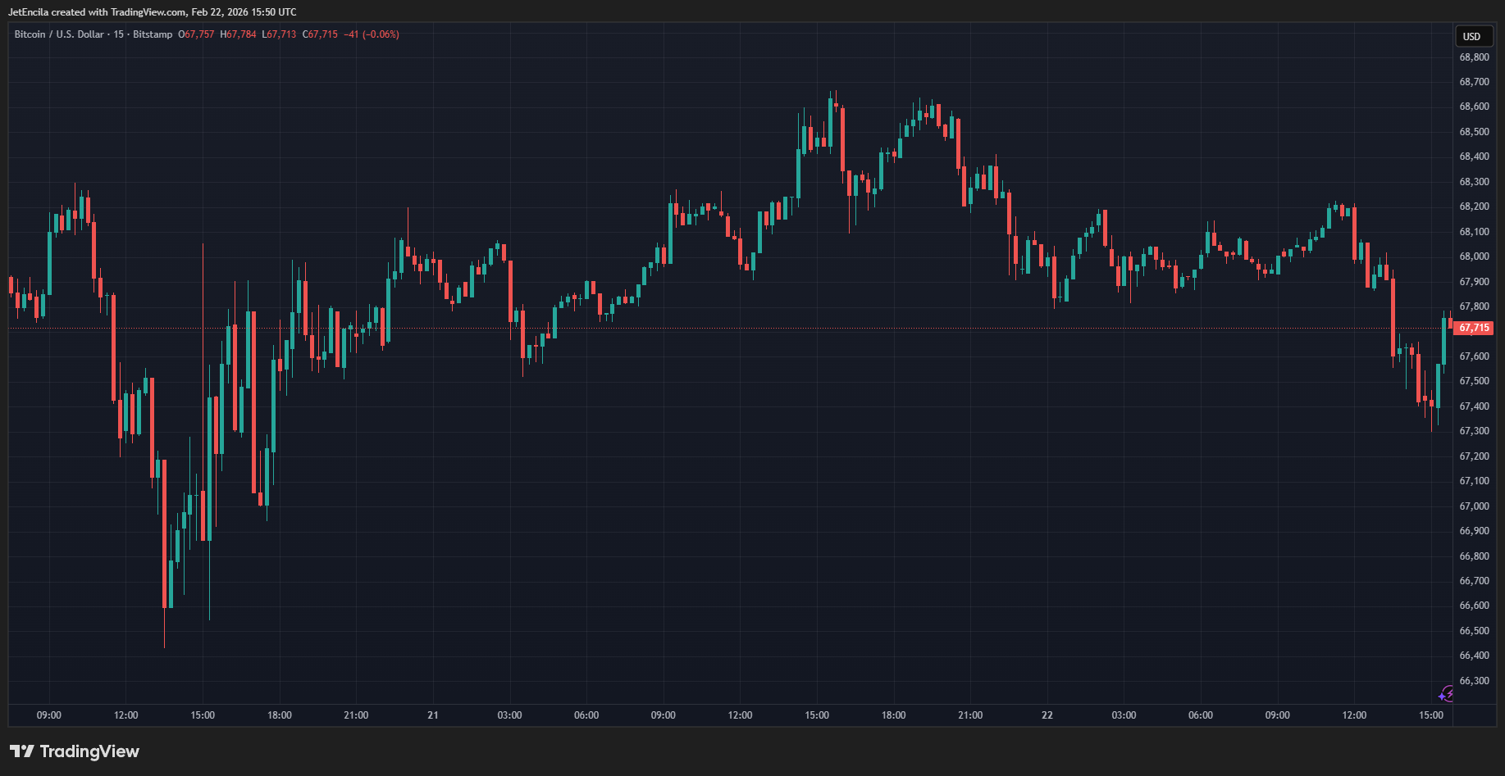
Task: Click the red 67,715 current price label
Action: click(1474, 328)
